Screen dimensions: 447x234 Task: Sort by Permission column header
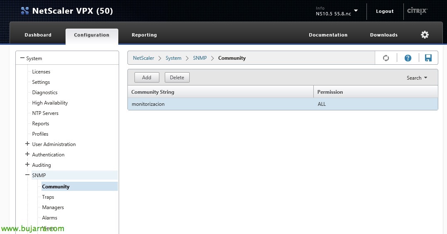coord(376,92)
